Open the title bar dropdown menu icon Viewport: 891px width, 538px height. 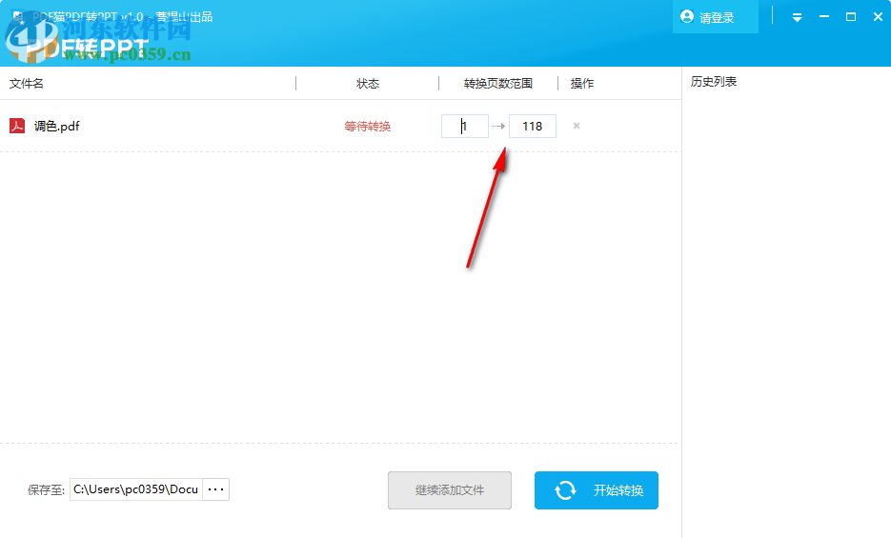pyautogui.click(x=798, y=17)
